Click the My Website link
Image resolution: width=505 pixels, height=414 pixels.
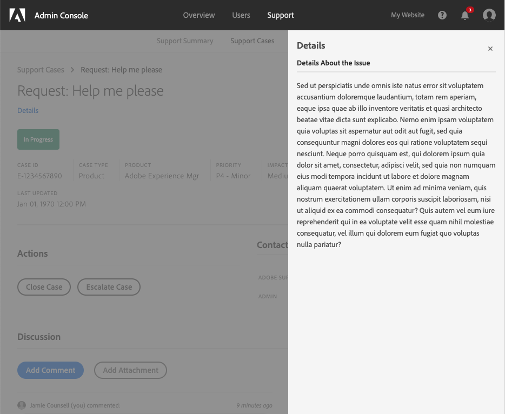408,15
